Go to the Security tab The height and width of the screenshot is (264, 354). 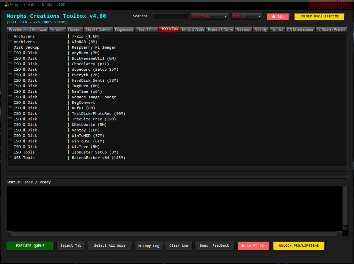click(261, 30)
